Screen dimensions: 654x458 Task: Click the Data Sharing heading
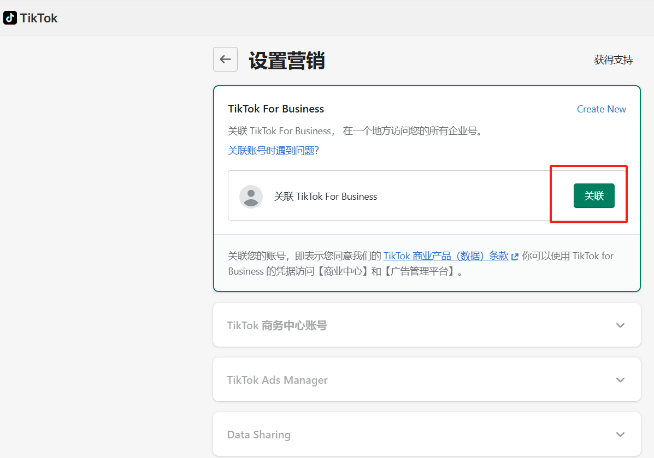(x=258, y=435)
